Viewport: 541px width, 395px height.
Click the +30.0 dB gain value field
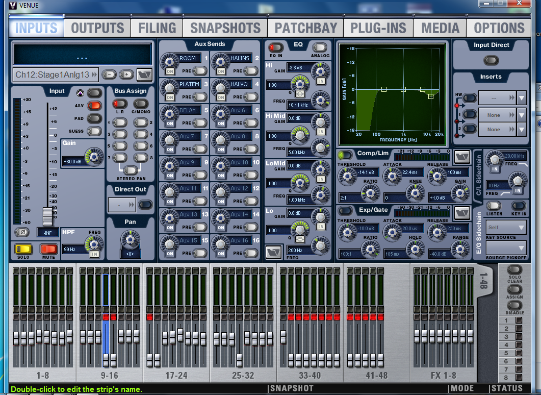[74, 161]
